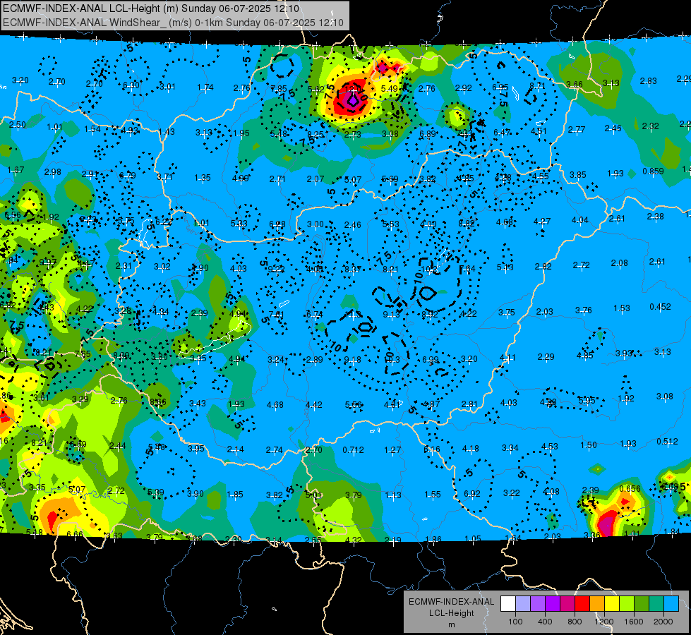Click the grid value 2.83
The image size is (691, 635).
click(648, 81)
